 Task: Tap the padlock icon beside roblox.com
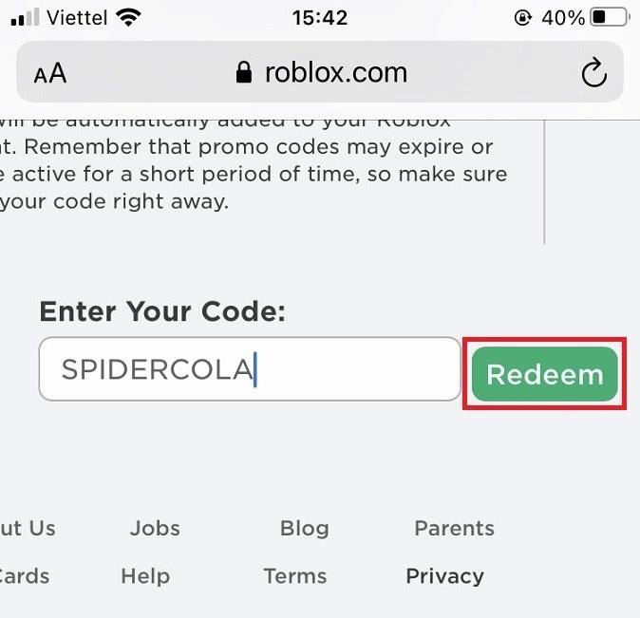click(244, 72)
